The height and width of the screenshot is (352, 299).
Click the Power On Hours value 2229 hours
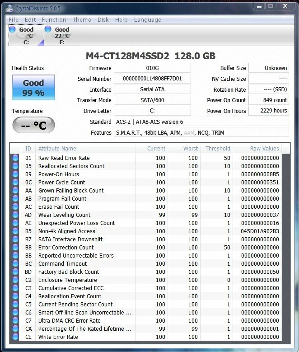coord(268,111)
